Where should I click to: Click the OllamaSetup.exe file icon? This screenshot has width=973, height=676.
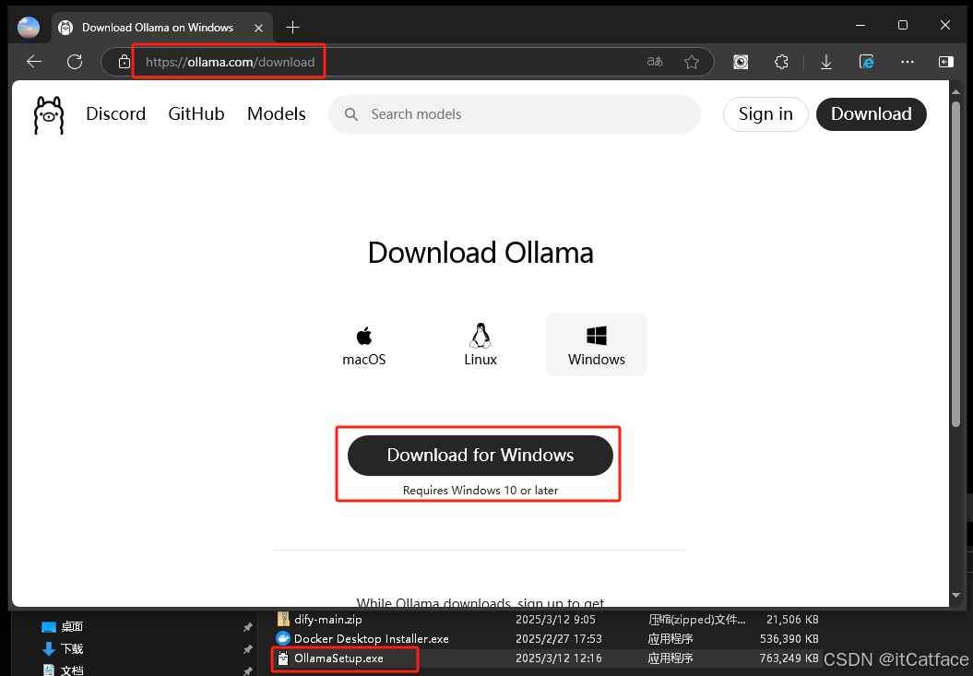click(283, 658)
